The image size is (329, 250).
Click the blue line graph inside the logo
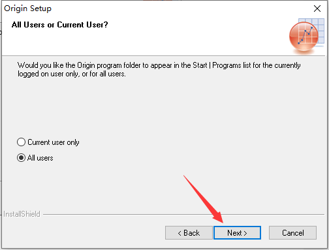[305, 35]
